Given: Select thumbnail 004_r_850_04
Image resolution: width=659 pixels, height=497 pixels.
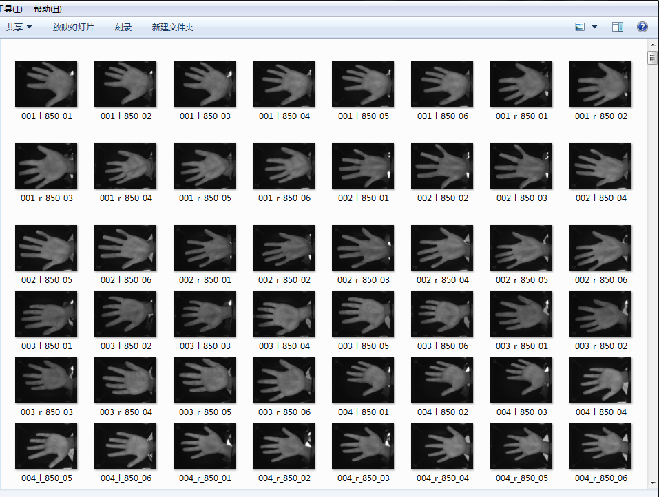Looking at the screenshot, I should (x=442, y=446).
